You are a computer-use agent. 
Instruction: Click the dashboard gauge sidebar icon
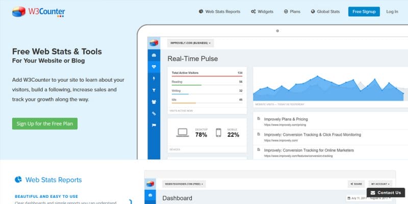point(154,55)
